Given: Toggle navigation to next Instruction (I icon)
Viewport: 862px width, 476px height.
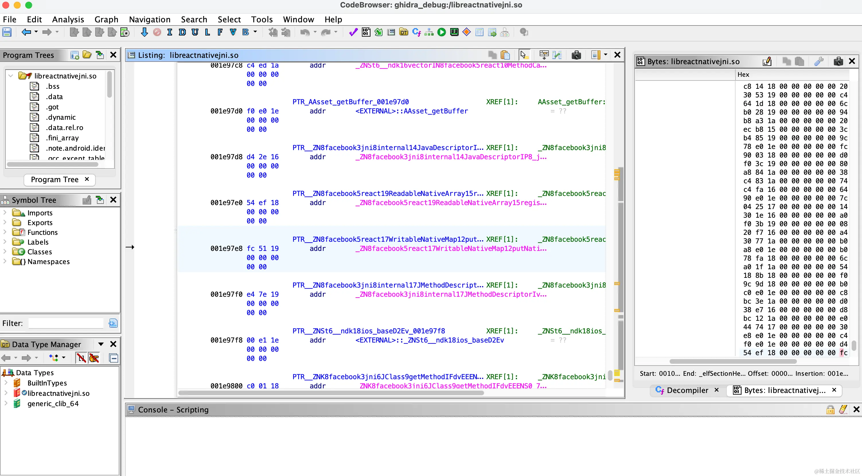Looking at the screenshot, I should click(x=170, y=32).
